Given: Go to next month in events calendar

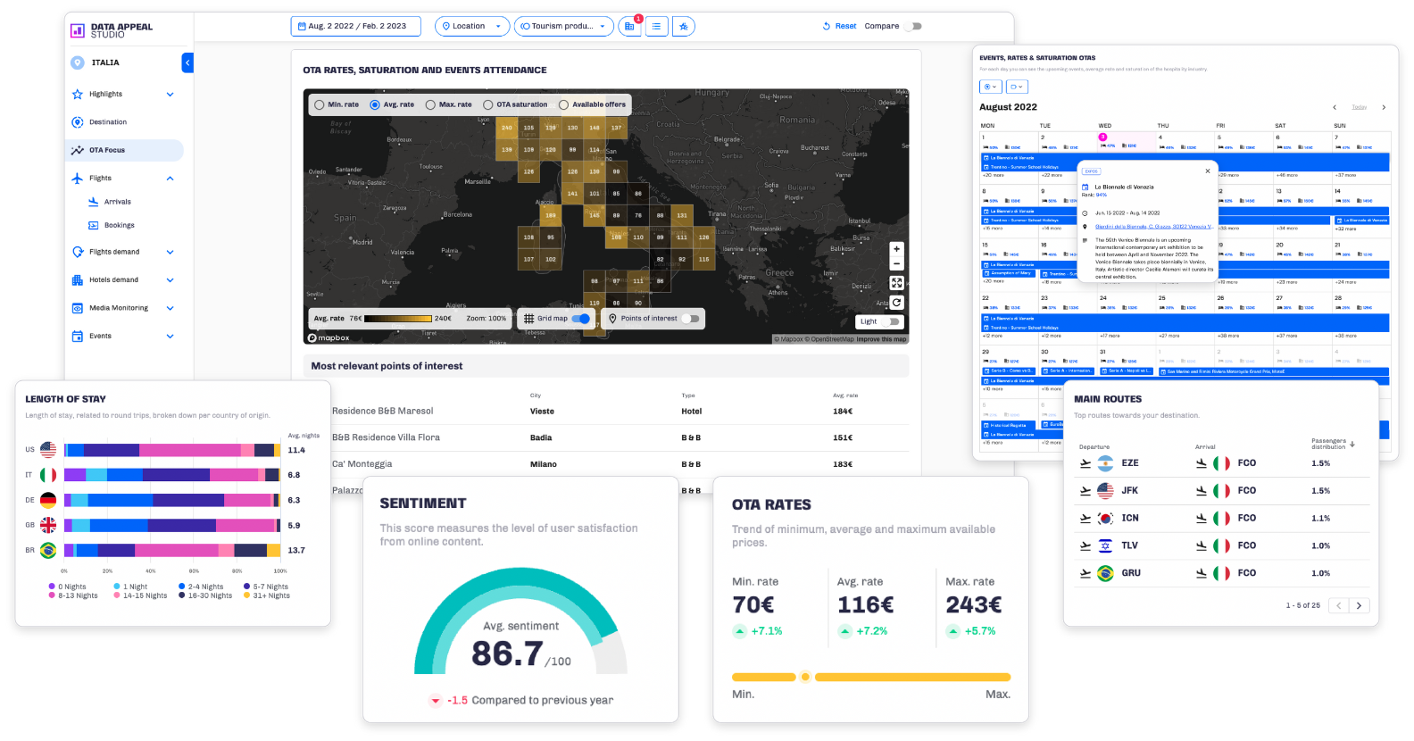Looking at the screenshot, I should click(1384, 107).
